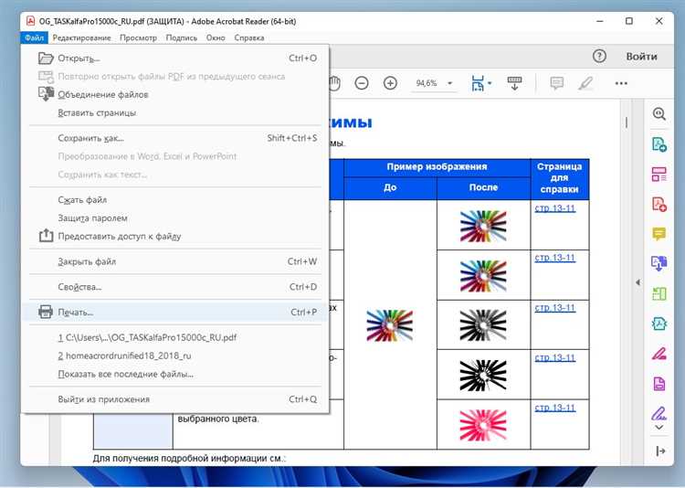
Task: Open the Create PDF sidebar tool
Action: (659, 204)
